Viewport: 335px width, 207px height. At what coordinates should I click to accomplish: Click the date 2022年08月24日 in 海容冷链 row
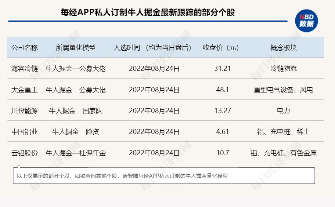coord(154,69)
